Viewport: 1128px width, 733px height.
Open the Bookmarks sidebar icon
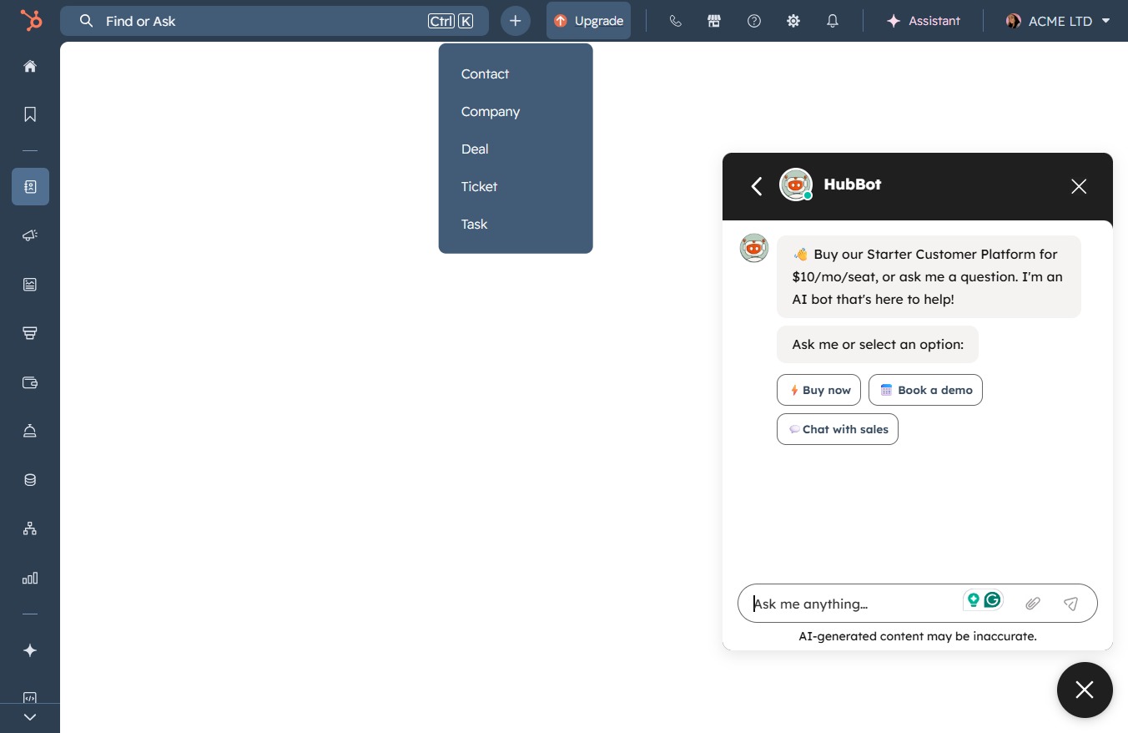click(x=30, y=114)
